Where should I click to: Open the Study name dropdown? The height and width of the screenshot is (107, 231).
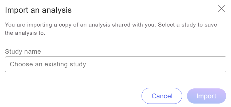[116, 64]
